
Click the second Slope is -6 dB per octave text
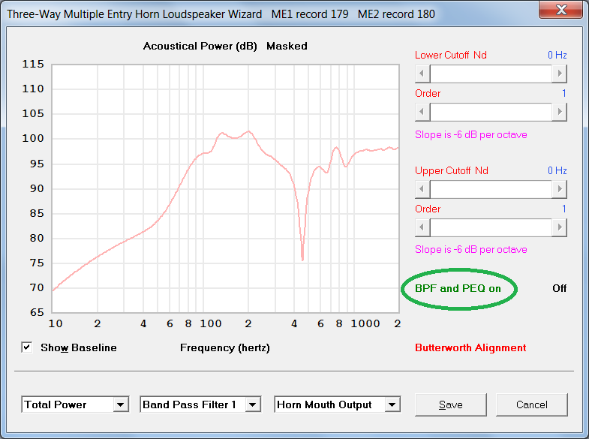[x=470, y=250]
